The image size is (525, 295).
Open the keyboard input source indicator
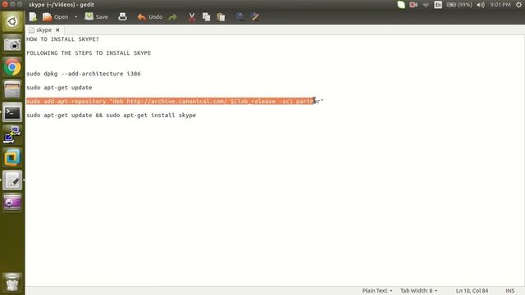coord(438,5)
